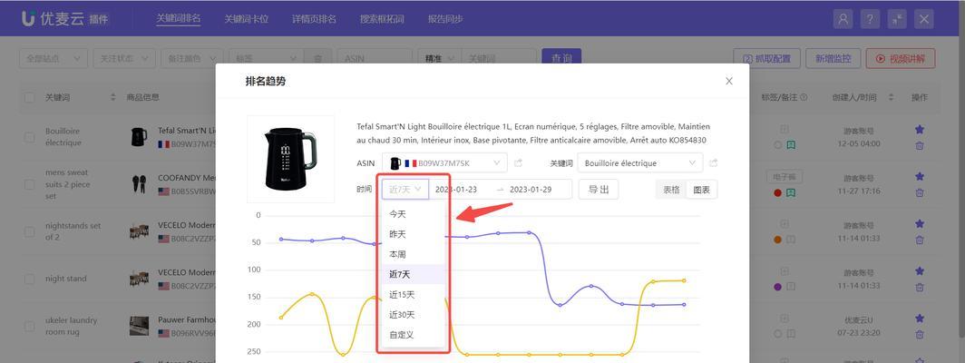Check the mens sweat suits 2 piece set checkbox

[x=30, y=184]
